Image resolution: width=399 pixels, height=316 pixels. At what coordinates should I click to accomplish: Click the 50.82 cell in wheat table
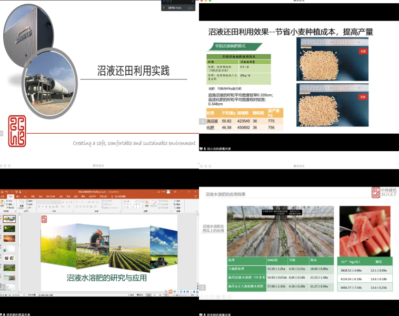pos(226,121)
